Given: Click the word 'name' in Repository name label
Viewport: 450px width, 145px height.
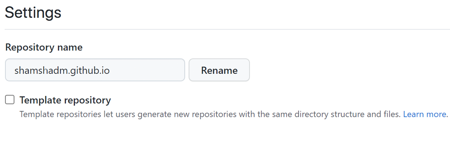Looking at the screenshot, I should pyautogui.click(x=70, y=47).
